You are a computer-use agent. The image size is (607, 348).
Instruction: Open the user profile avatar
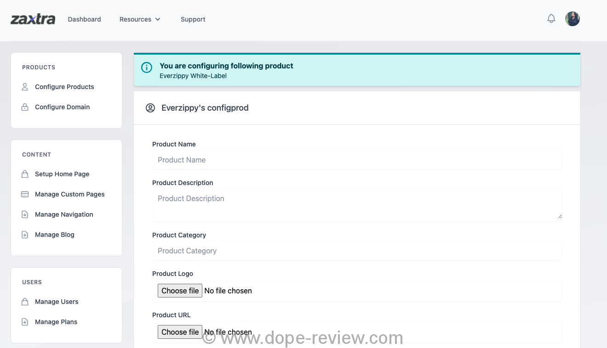pyautogui.click(x=572, y=19)
